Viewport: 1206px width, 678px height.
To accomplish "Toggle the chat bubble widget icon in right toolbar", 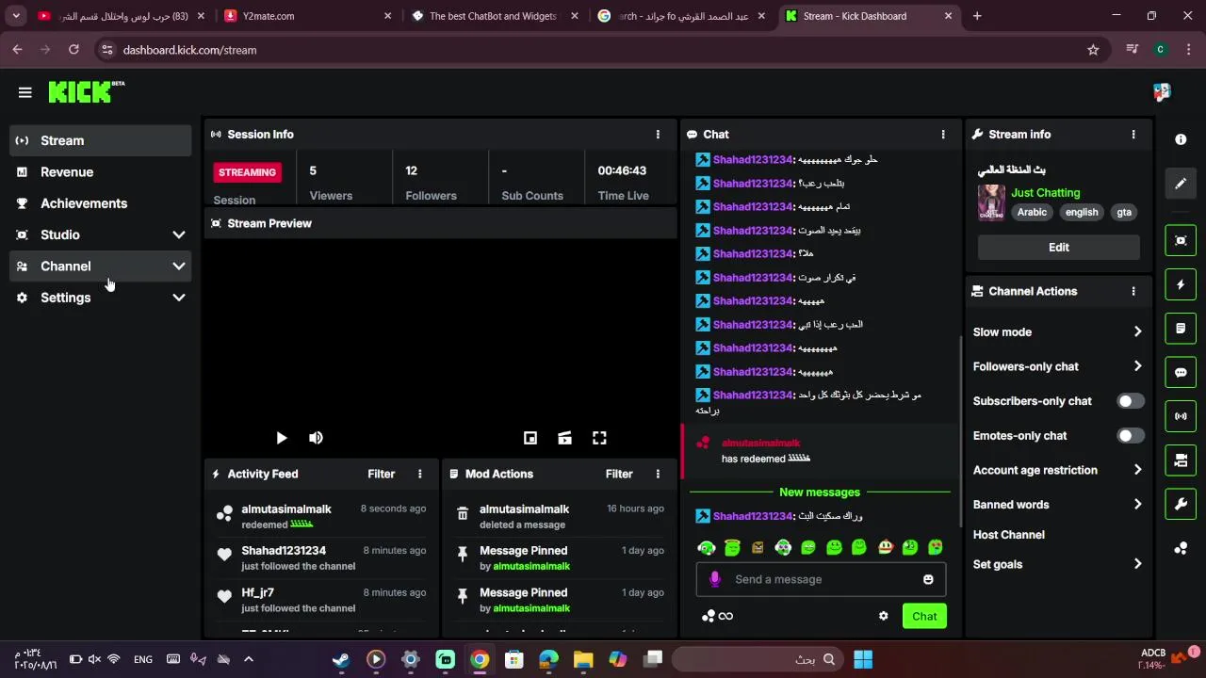I will click(x=1181, y=372).
